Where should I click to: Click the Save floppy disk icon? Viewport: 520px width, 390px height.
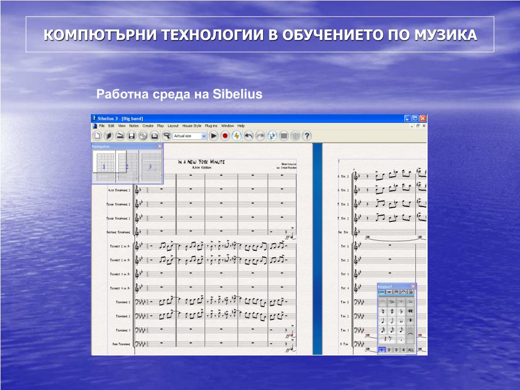point(132,136)
